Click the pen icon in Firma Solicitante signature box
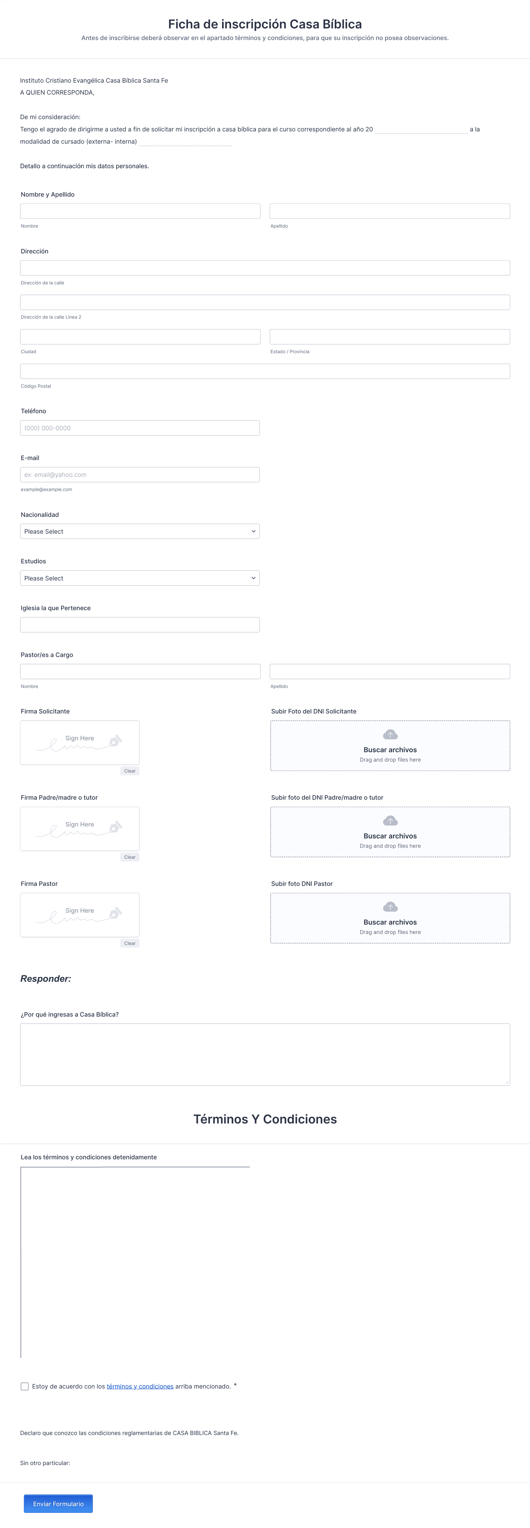Screen dimensions: 530x1528 click(x=116, y=740)
